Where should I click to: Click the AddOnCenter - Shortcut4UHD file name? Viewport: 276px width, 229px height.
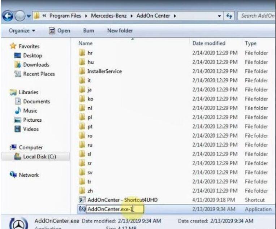pos(122,200)
